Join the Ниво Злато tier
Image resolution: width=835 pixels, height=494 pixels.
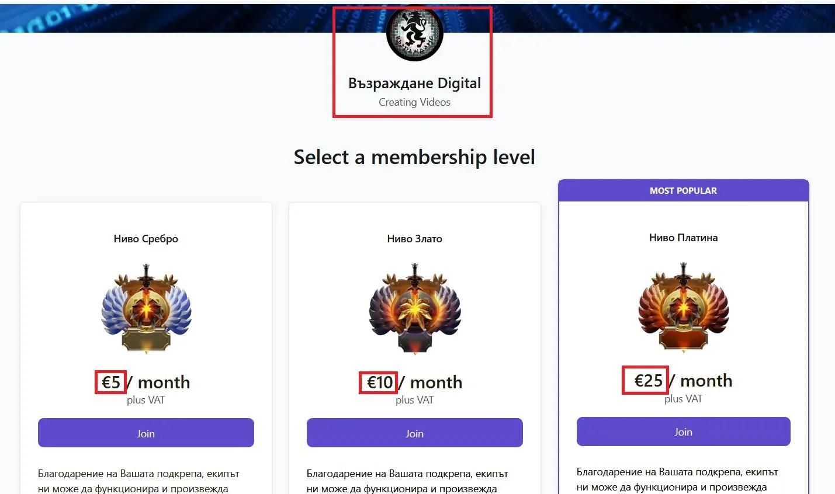pyautogui.click(x=414, y=433)
